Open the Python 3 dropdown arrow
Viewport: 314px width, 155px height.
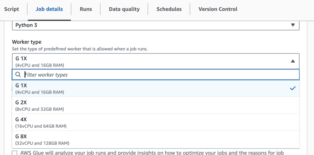293,25
